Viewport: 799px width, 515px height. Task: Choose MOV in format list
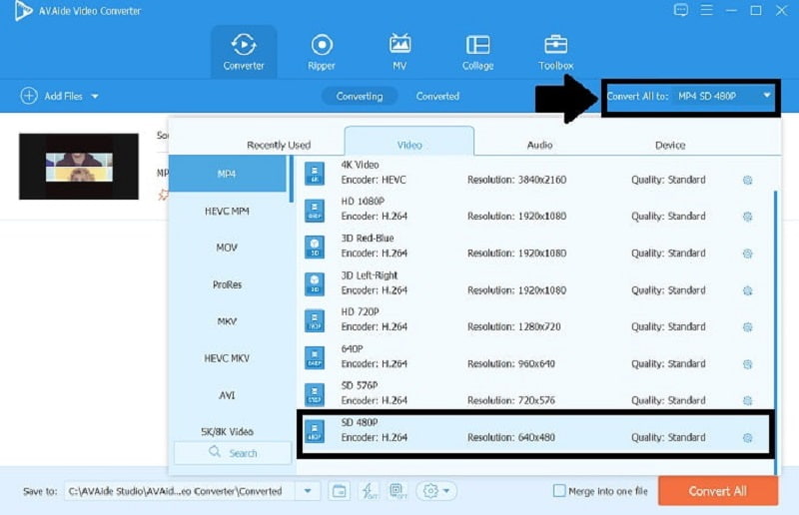click(x=228, y=248)
